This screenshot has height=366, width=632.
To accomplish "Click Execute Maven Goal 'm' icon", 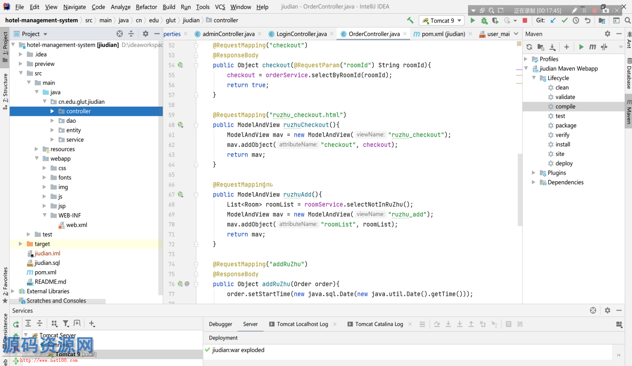I will (593, 47).
